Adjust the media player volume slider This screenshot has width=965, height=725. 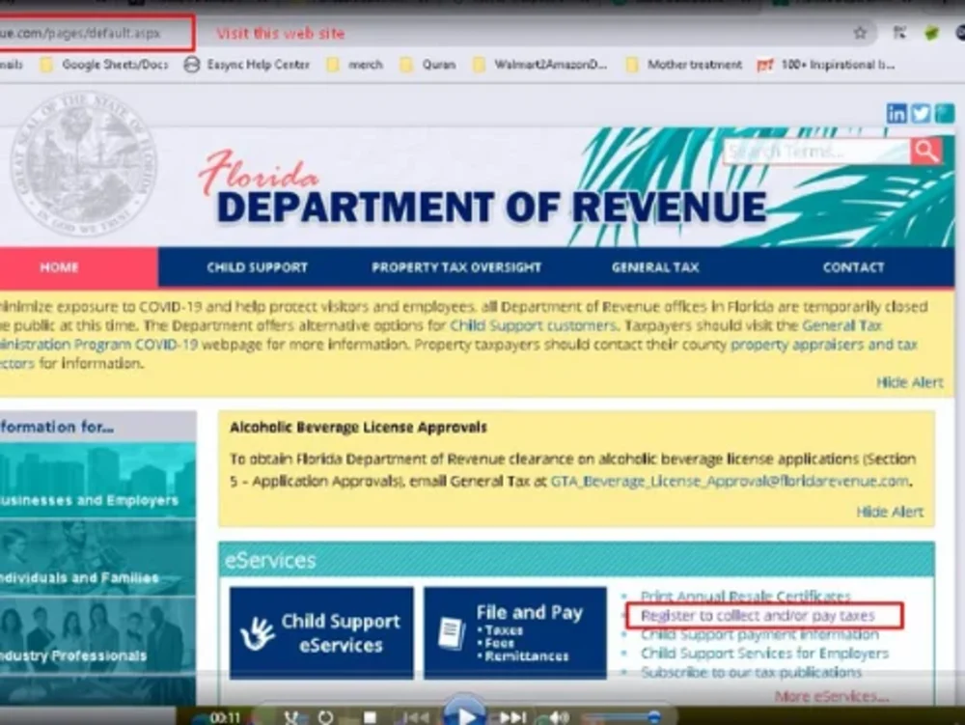click(x=621, y=717)
